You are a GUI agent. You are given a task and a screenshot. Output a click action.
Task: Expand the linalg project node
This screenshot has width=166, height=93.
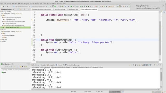pos(1,41)
